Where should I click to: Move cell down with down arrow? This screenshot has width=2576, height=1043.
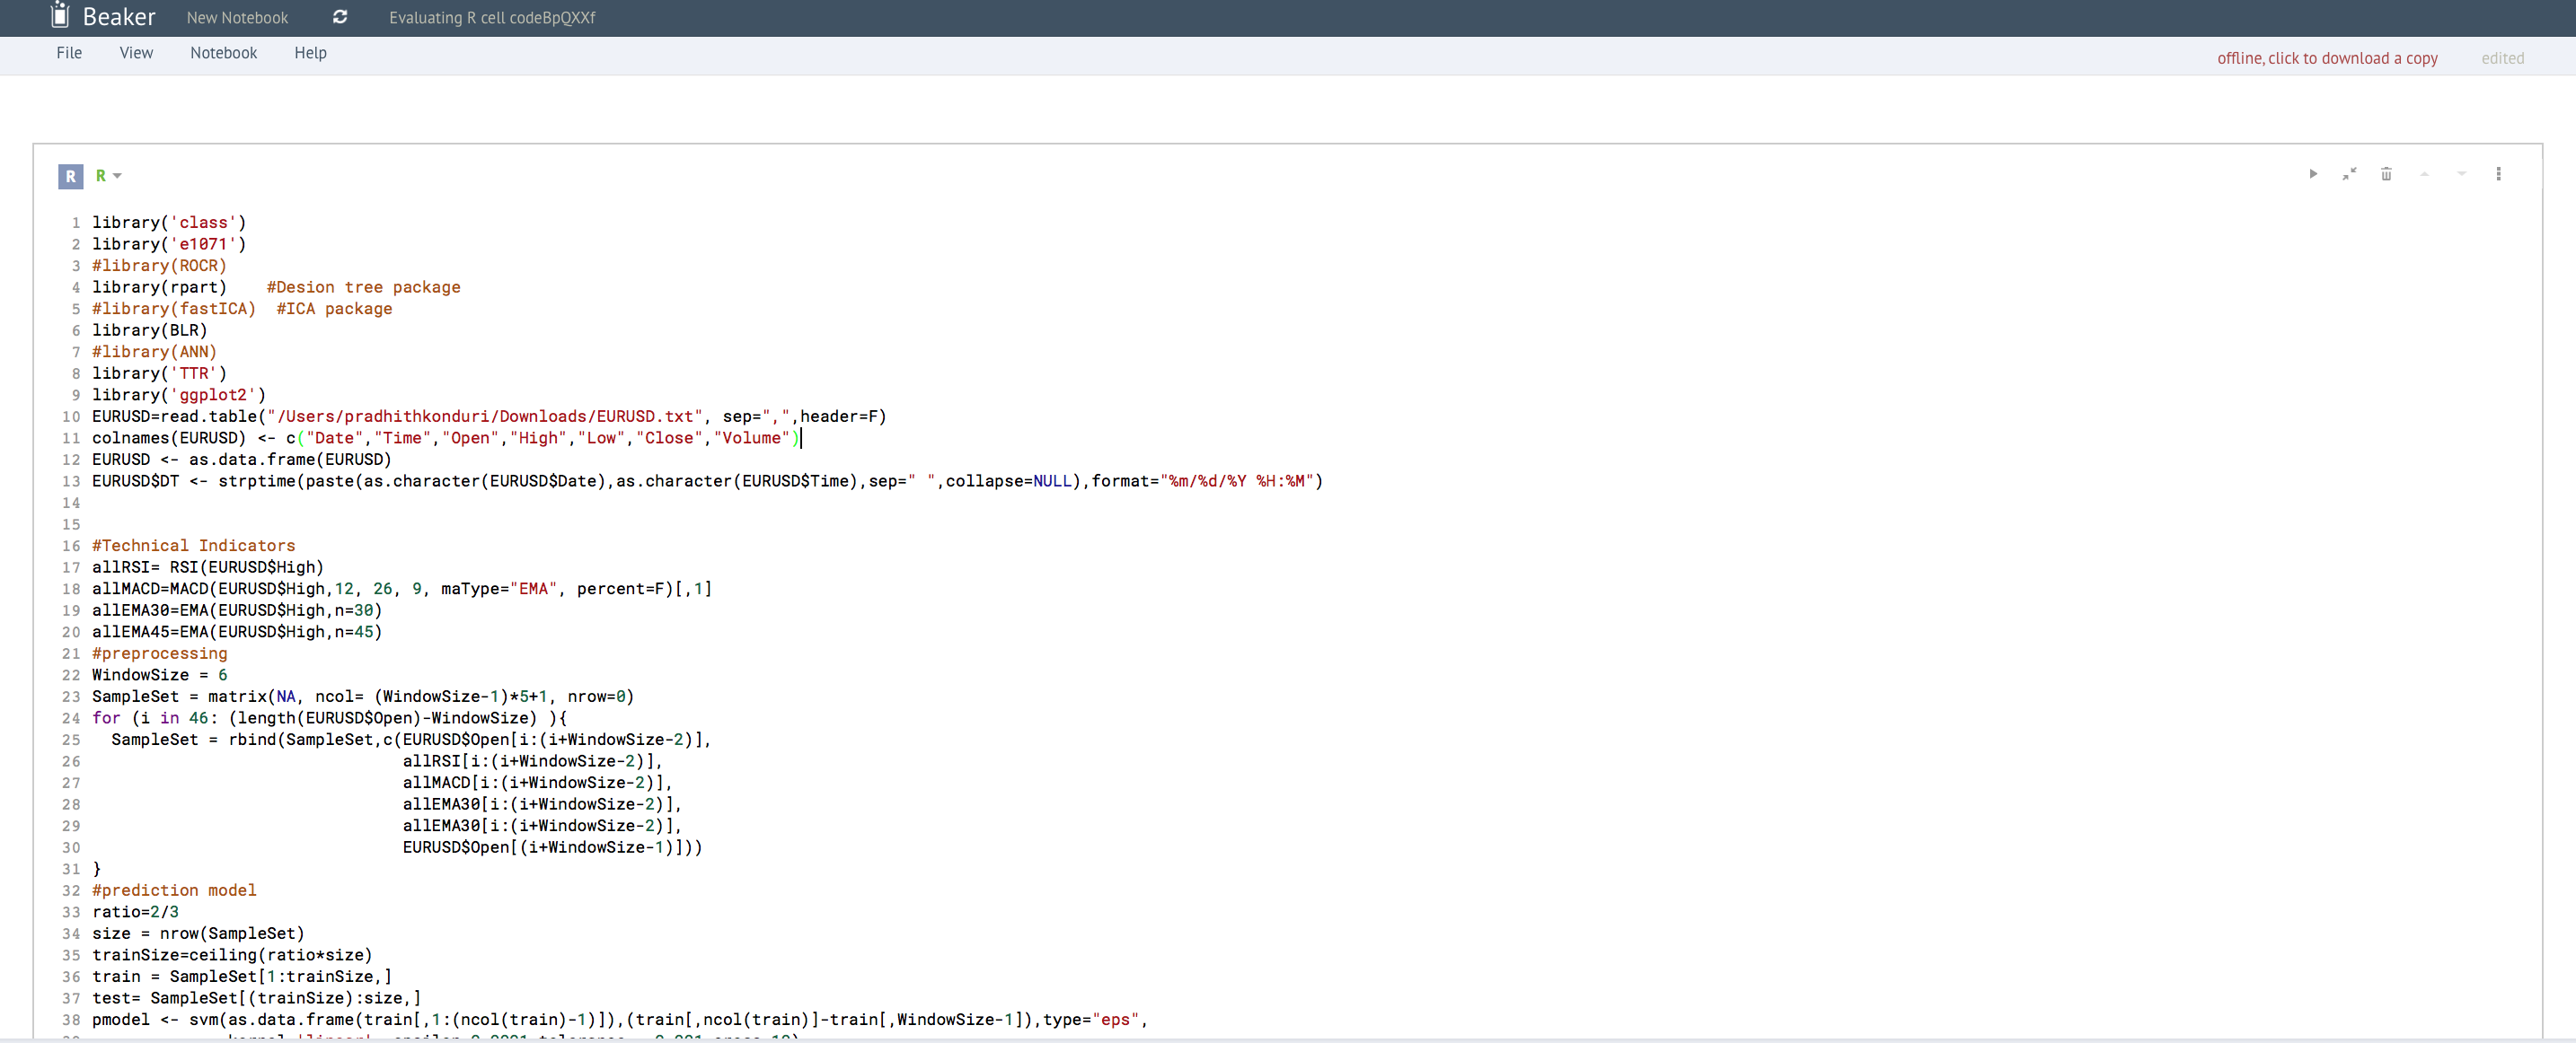(x=2461, y=174)
